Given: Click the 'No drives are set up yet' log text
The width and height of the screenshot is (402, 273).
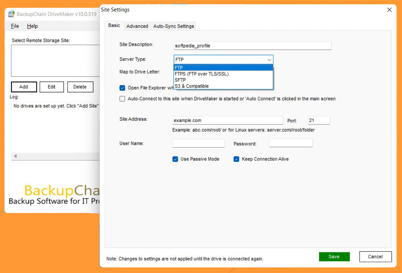Looking at the screenshot, I should click(56, 106).
